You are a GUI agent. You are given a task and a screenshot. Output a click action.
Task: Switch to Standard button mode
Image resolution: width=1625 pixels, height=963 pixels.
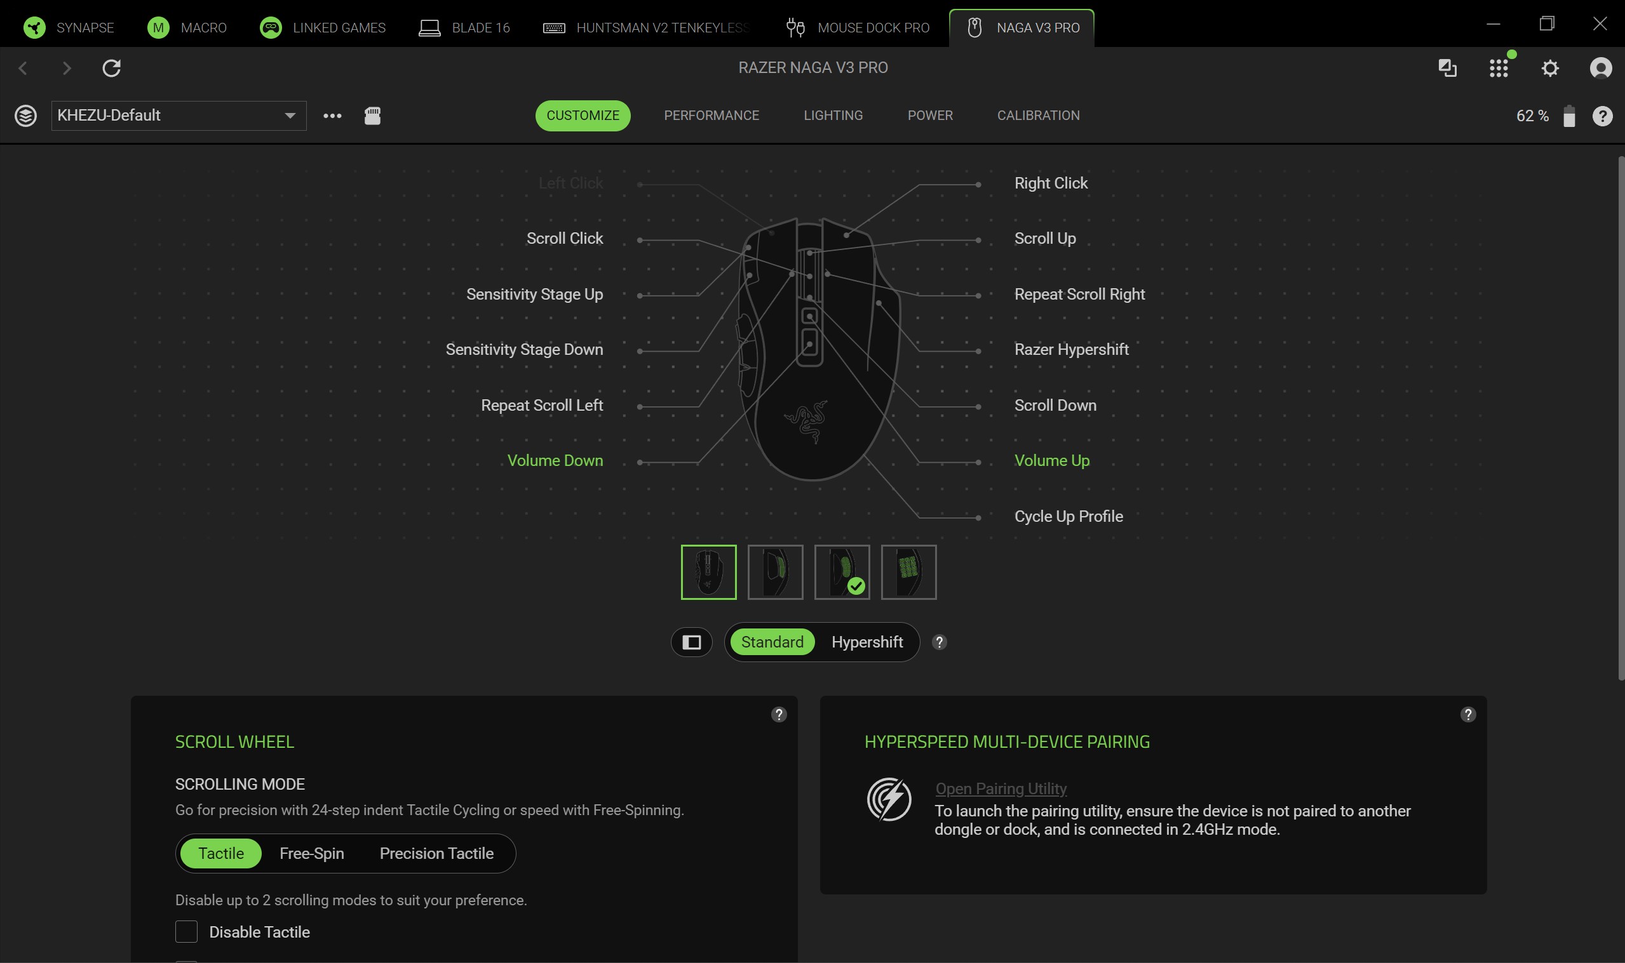[x=772, y=642]
